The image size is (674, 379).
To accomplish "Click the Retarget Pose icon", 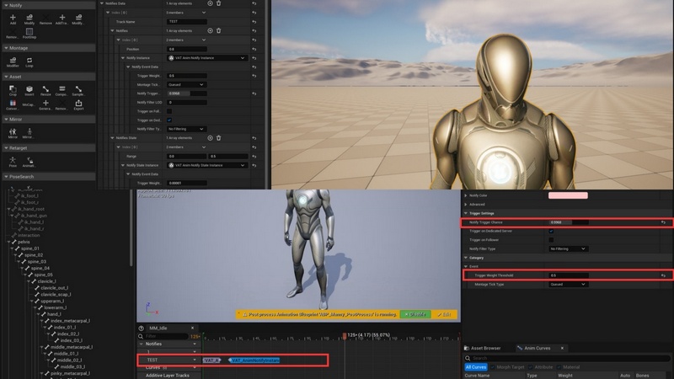I will tap(13, 162).
